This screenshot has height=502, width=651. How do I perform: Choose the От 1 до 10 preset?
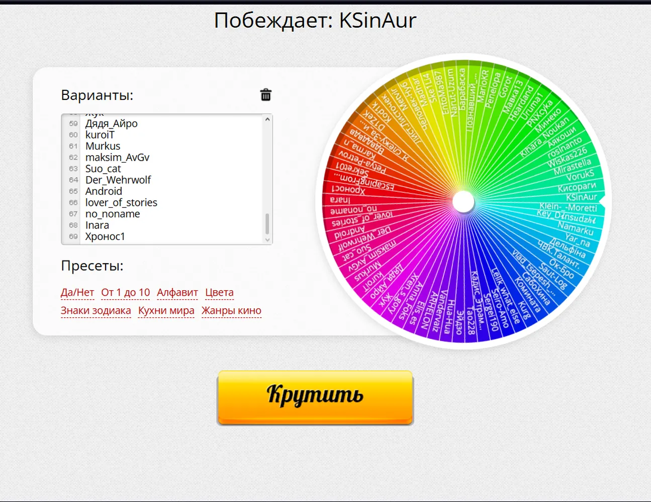[126, 292]
